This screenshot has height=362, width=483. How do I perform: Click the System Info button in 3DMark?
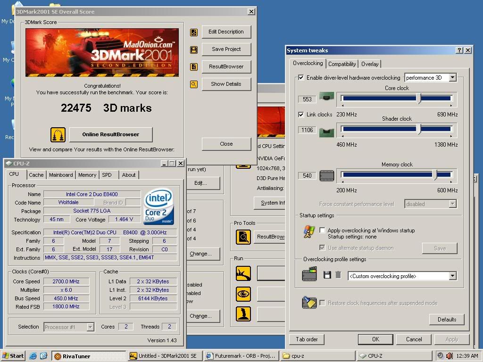(270, 203)
